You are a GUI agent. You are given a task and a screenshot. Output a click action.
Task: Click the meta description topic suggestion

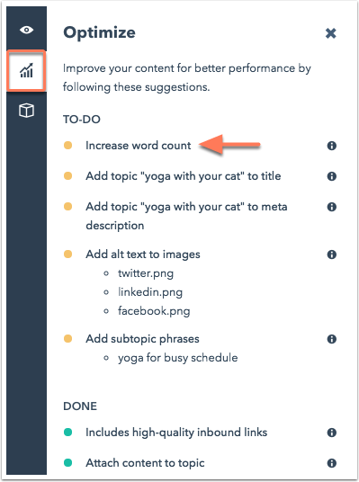(x=186, y=216)
